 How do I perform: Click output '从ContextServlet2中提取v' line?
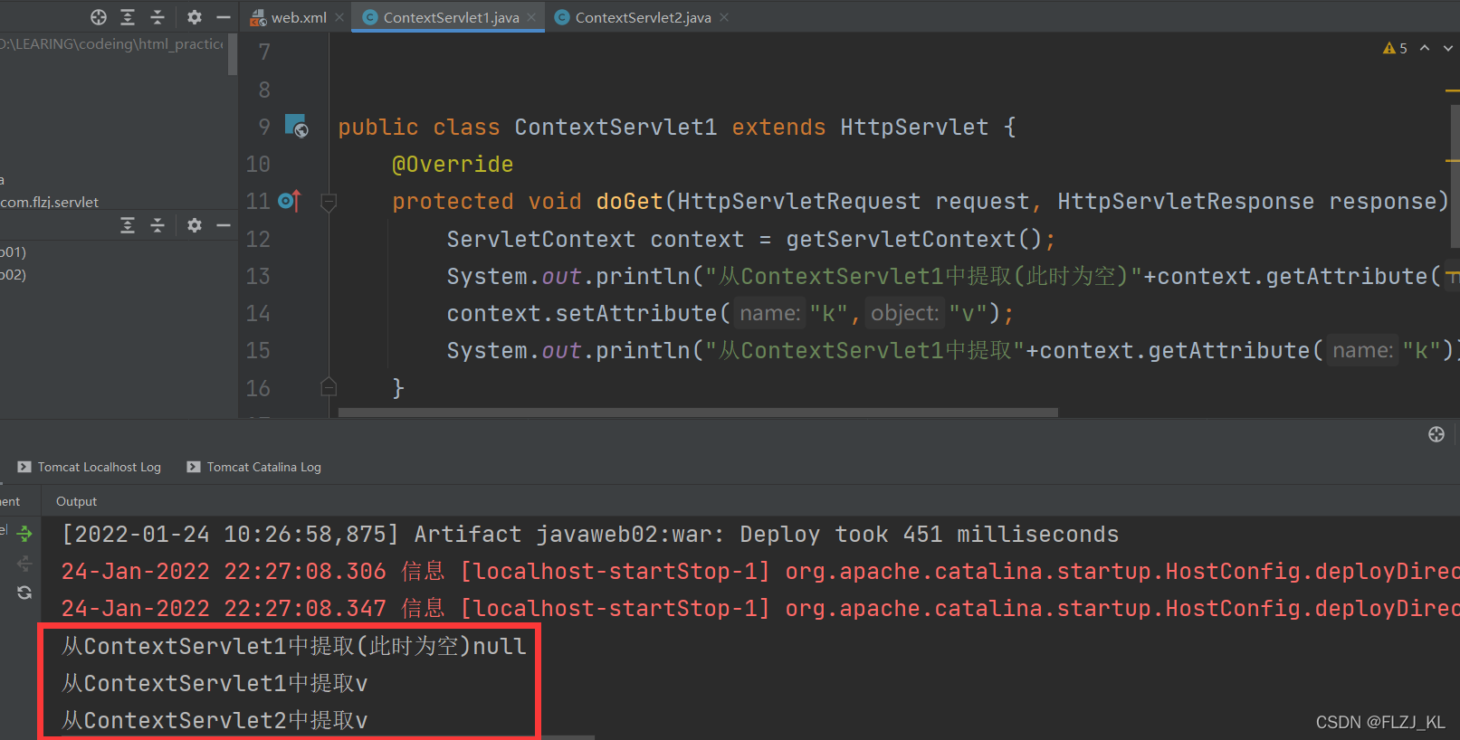215,720
